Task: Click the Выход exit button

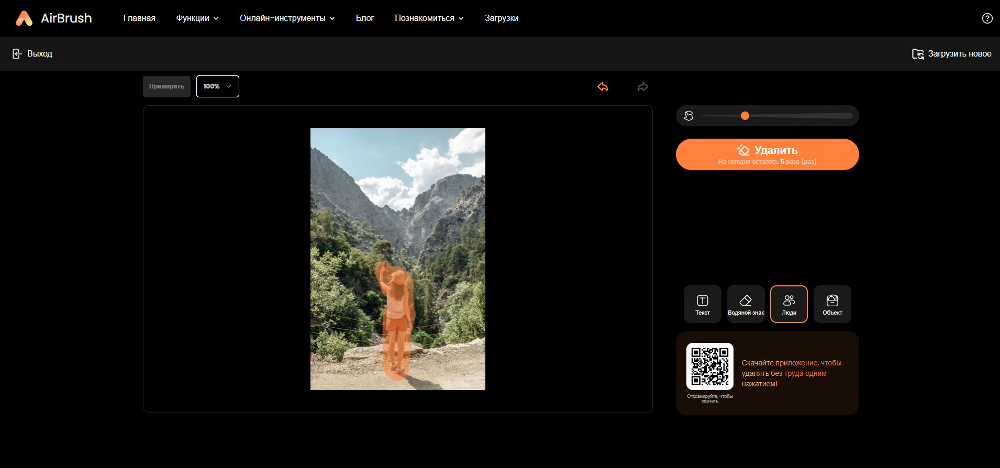Action: coord(32,54)
